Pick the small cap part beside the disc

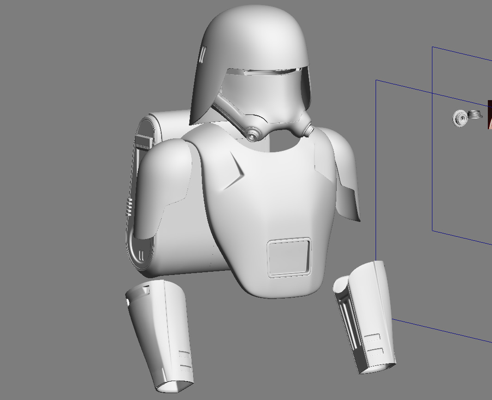click(475, 114)
